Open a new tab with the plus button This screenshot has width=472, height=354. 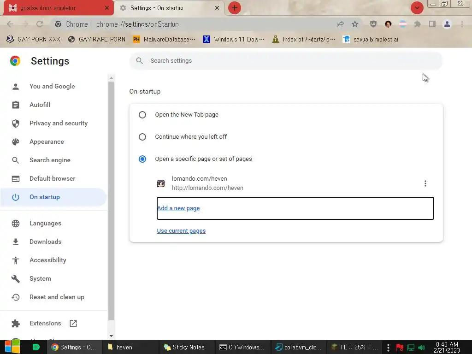[235, 8]
